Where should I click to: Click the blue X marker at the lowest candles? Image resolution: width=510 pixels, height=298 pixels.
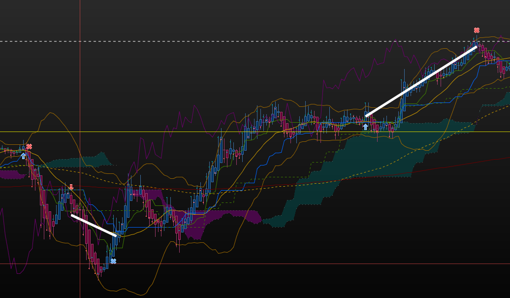tap(113, 261)
